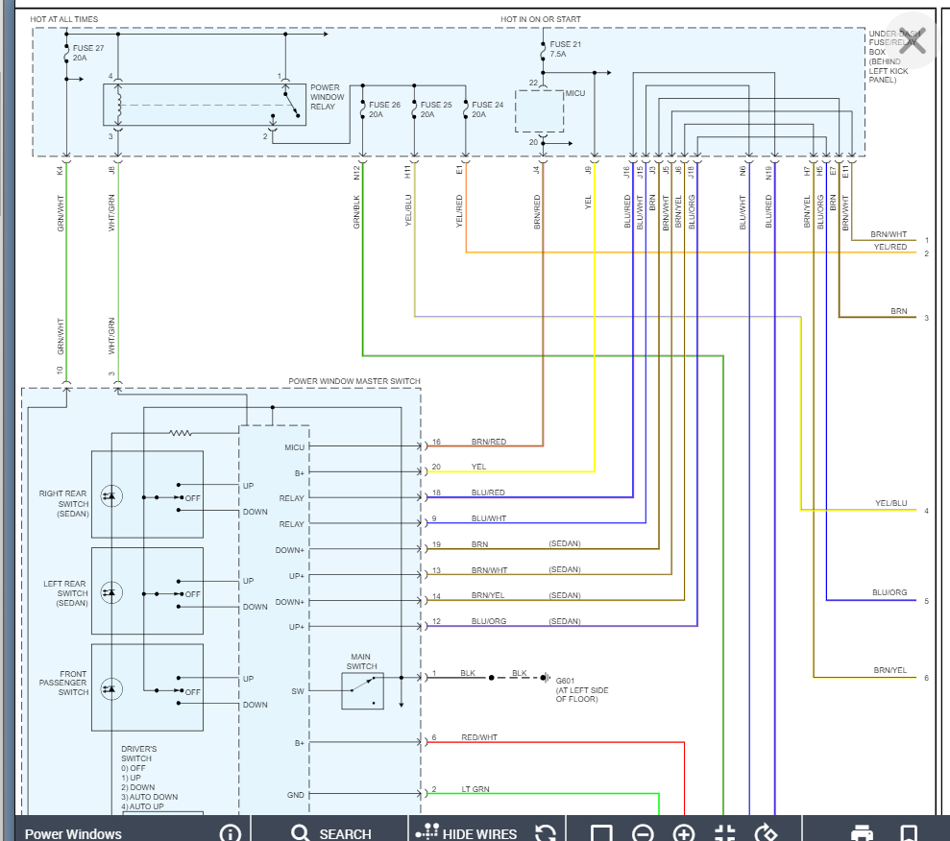Click the Power Window Relay component
The height and width of the screenshot is (841, 950).
205,105
